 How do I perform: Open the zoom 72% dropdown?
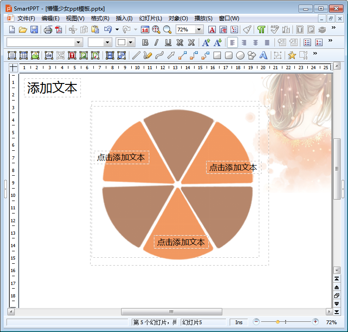(x=199, y=30)
